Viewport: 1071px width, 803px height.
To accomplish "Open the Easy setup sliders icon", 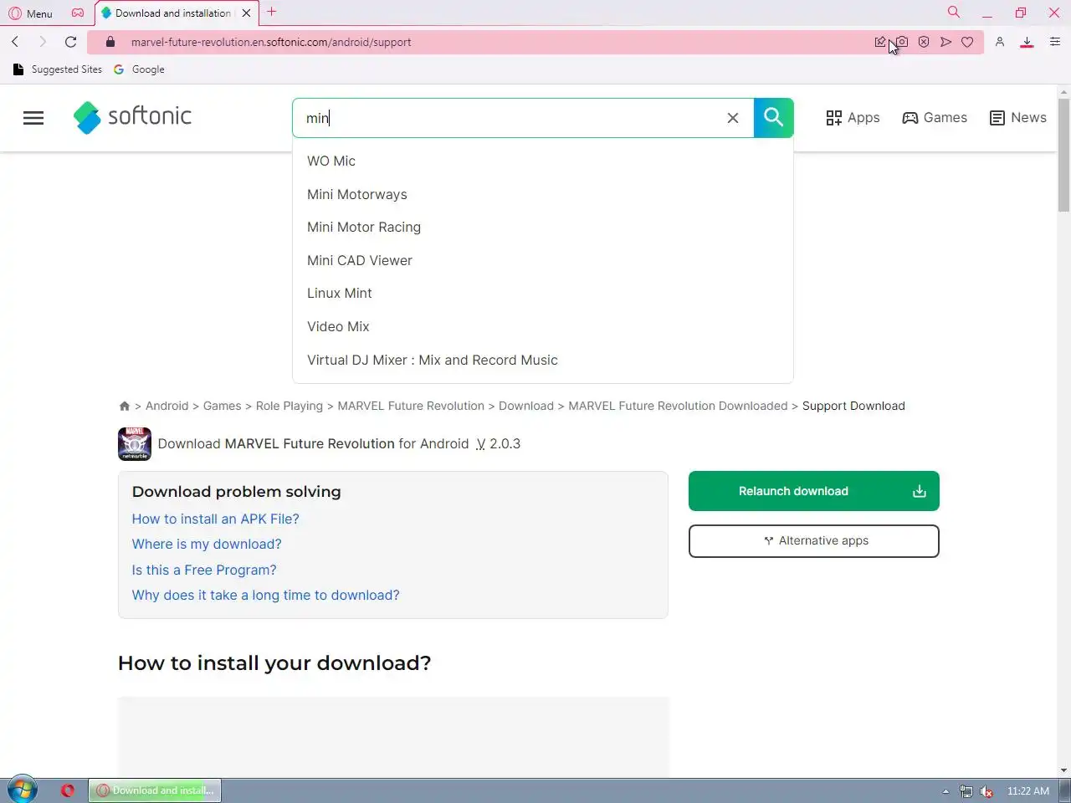I will 1054,42.
